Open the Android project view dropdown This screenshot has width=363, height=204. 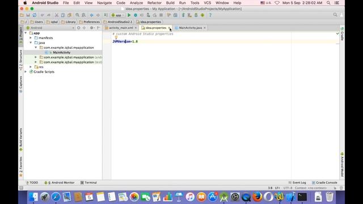click(50, 28)
